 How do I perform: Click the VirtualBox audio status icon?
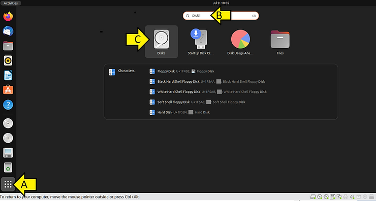coord(352,197)
